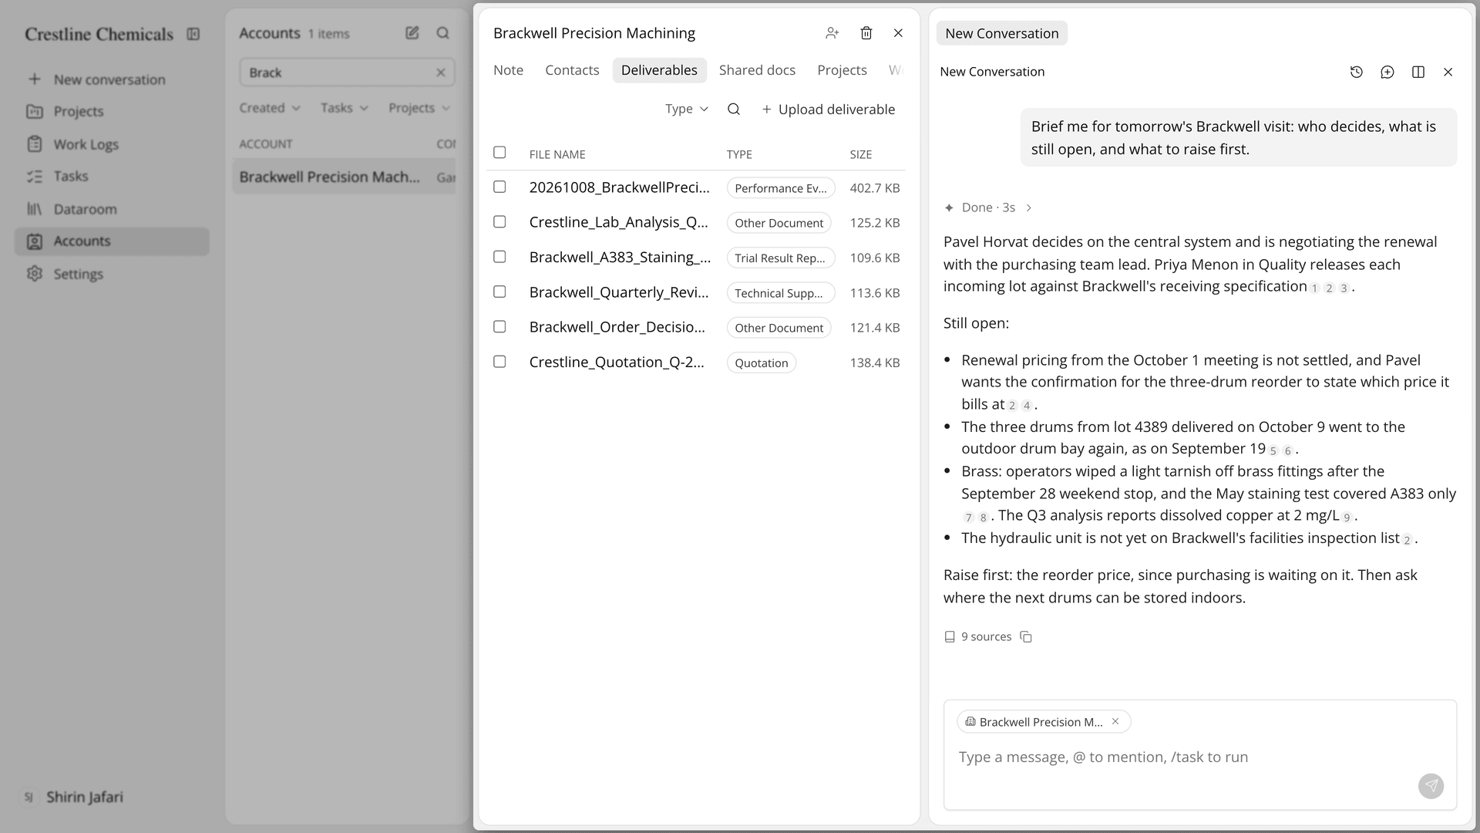Screen dimensions: 1480x833
Task: Select the Brackwell Precision Mach account row
Action: [345, 177]
